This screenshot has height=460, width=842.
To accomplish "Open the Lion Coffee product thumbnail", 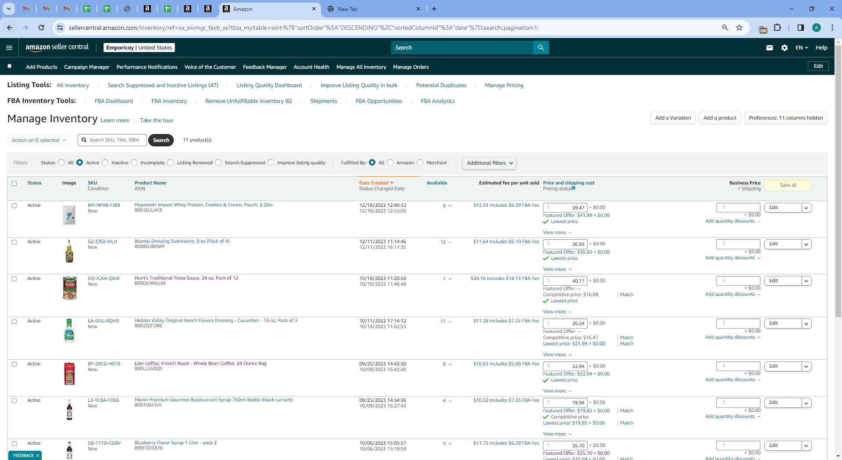I will (x=69, y=374).
